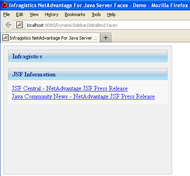This screenshot has width=190, height=176.
Task: Open Java Community News press release link
Action: click(x=83, y=96)
